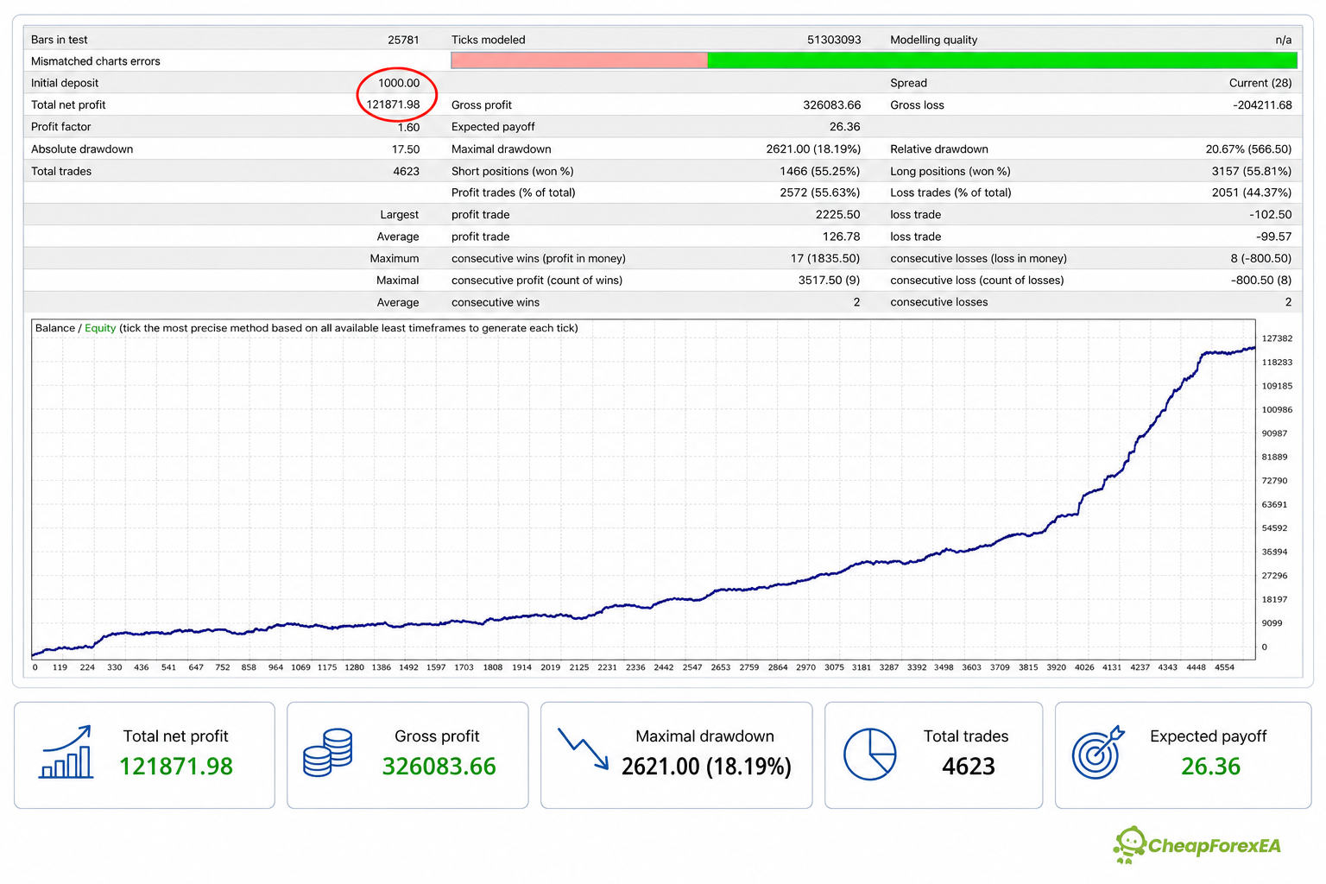Click the target icon beside Expected payoff
1326x884 pixels.
1098,752
